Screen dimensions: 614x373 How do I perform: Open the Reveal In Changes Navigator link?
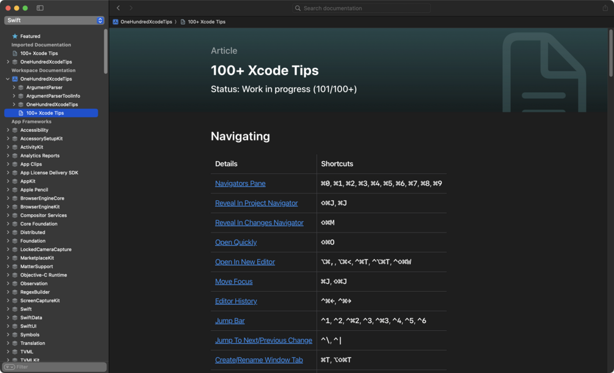[x=259, y=223]
